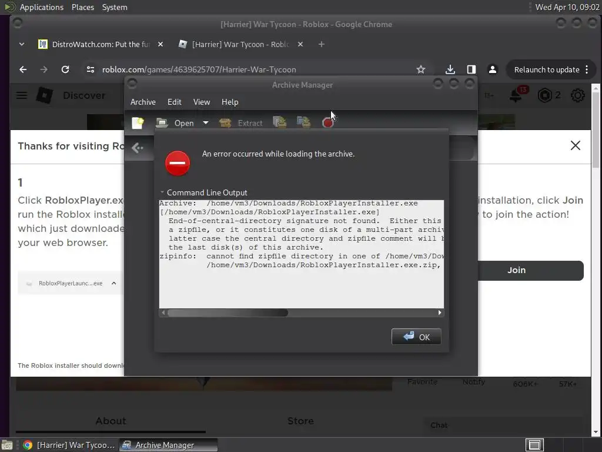The height and width of the screenshot is (452, 602).
Task: Click the left scroll arrow of output
Action: (x=163, y=313)
